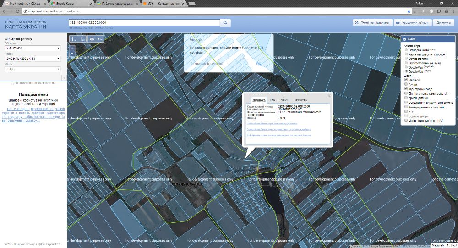Collapse the left filter panel arrow
Viewport: 458px width, 248px height.
(x=64, y=78)
